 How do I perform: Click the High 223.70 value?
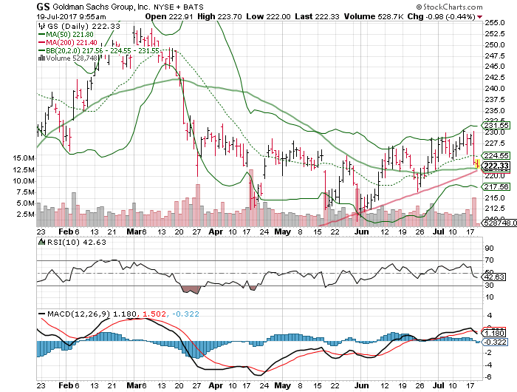[219, 16]
